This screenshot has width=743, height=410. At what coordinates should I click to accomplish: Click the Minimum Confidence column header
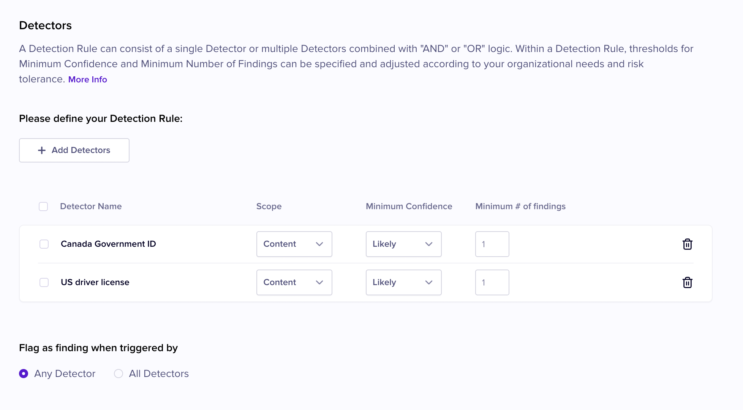tap(409, 206)
